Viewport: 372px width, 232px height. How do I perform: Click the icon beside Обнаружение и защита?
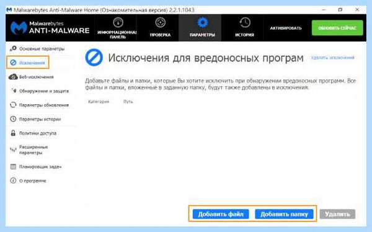coord(14,91)
